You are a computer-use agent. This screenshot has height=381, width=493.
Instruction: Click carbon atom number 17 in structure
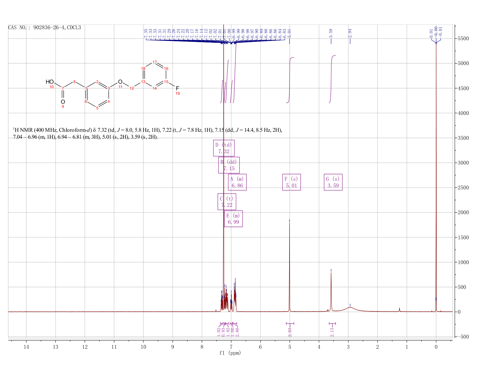155,62
